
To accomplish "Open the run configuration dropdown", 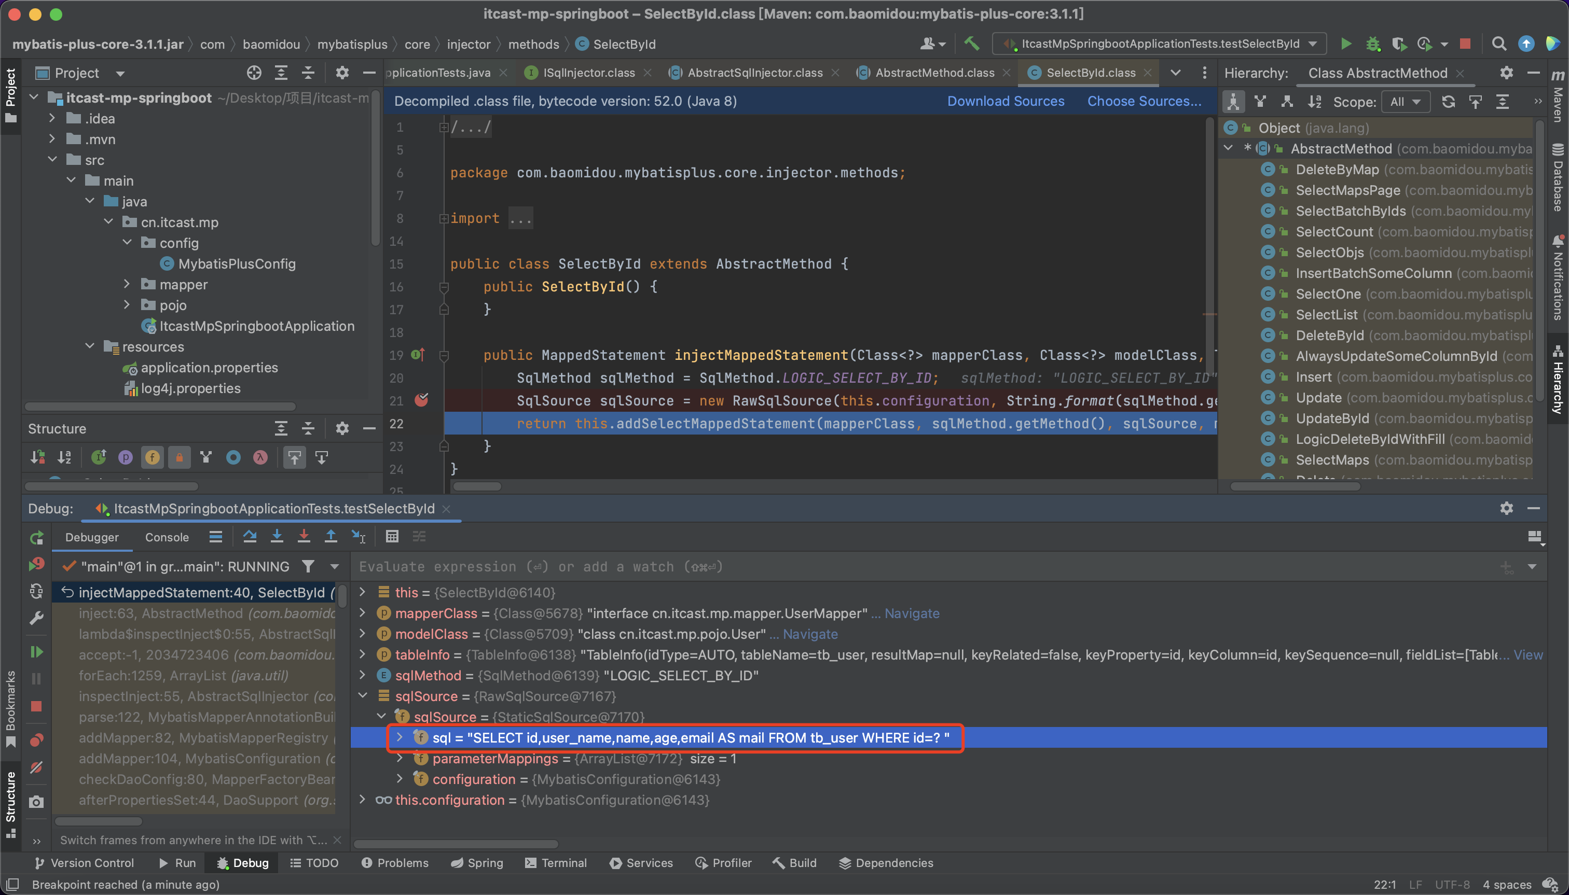I will click(1160, 44).
